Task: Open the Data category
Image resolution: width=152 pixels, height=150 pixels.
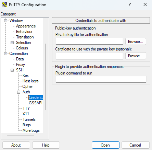Action: 20,59
